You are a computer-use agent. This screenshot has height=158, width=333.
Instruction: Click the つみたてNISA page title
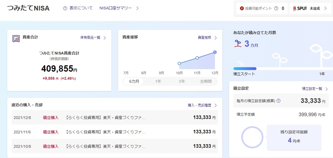(x=28, y=8)
